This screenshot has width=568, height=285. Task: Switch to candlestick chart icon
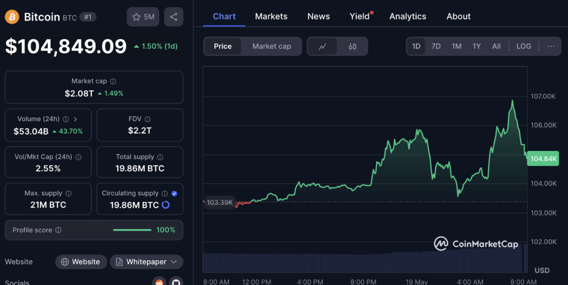(352, 47)
